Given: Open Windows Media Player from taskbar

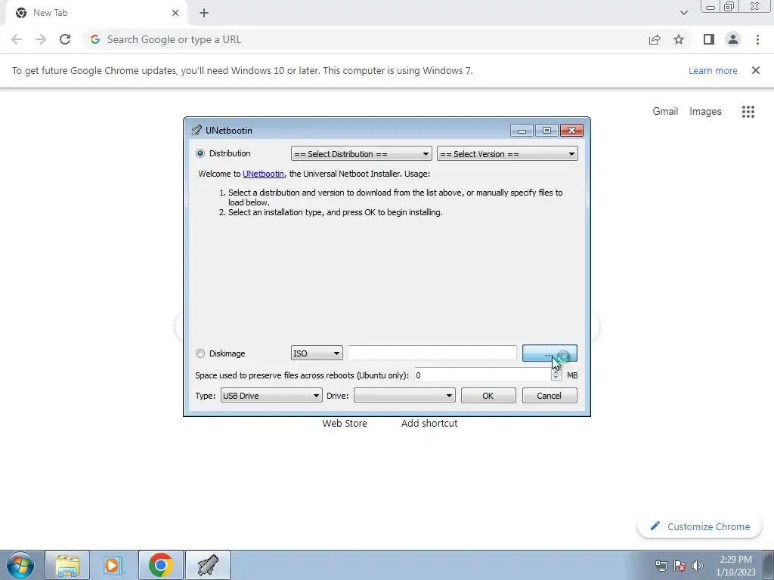Looking at the screenshot, I should [113, 565].
